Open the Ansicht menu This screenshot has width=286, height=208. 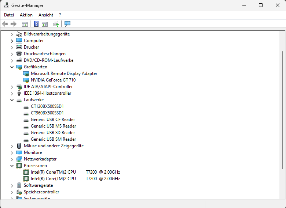tap(46, 15)
